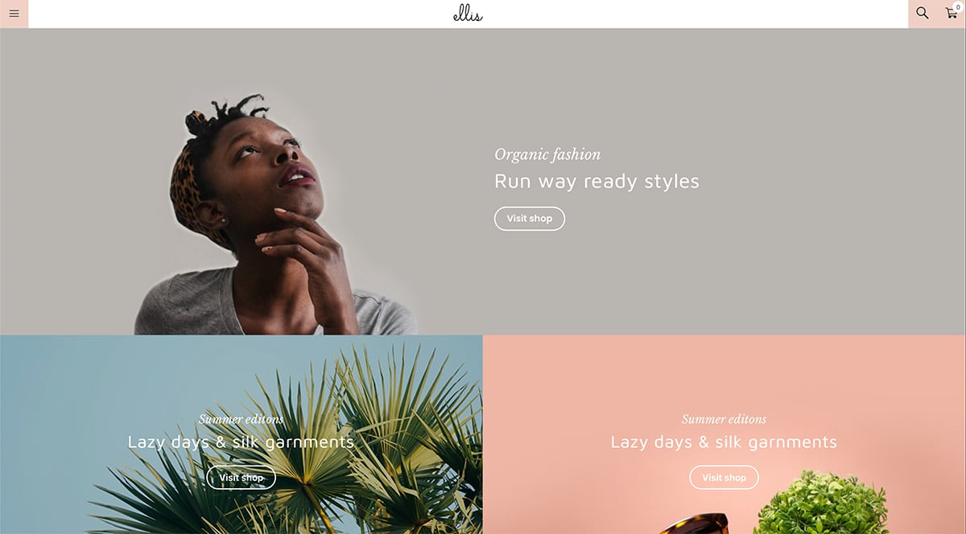Click Summer editons caption on blue panel
The width and height of the screenshot is (966, 534).
pyautogui.click(x=242, y=419)
